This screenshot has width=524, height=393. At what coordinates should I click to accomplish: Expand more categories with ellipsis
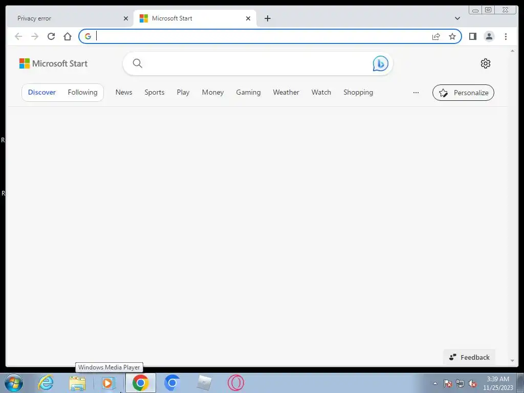pyautogui.click(x=416, y=93)
